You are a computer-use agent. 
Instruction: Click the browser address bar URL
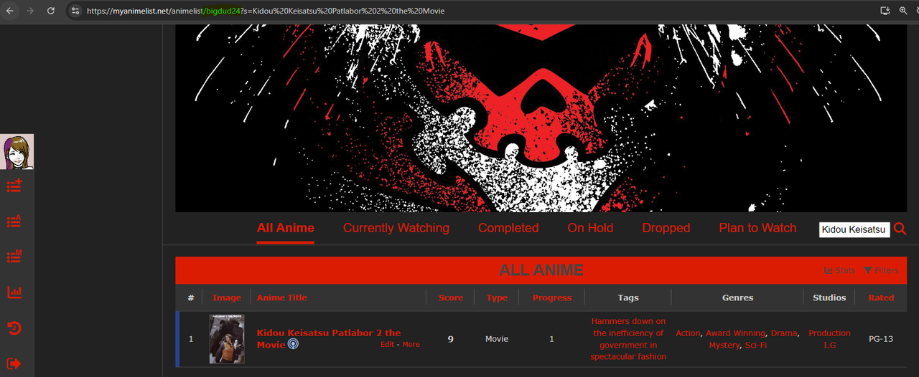tap(266, 11)
